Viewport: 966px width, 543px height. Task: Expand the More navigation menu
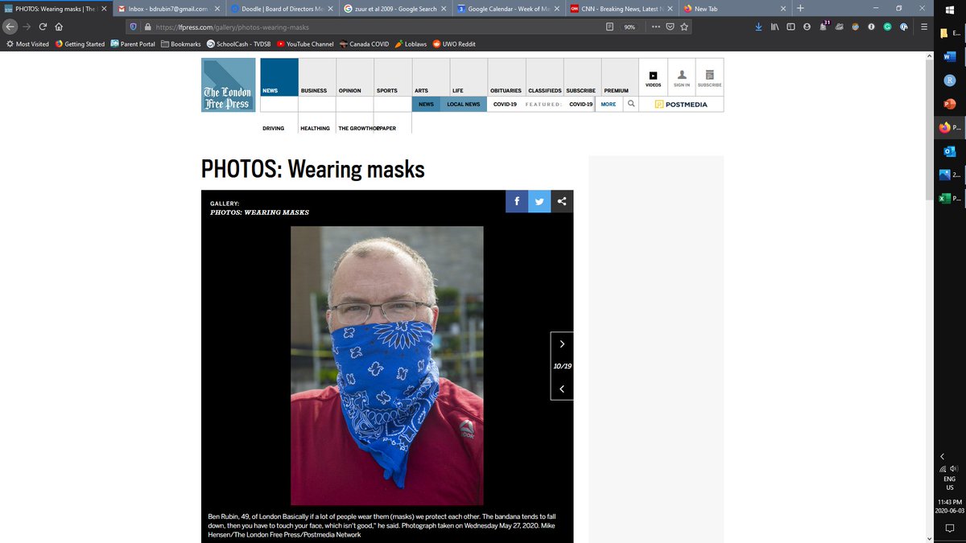tap(608, 104)
